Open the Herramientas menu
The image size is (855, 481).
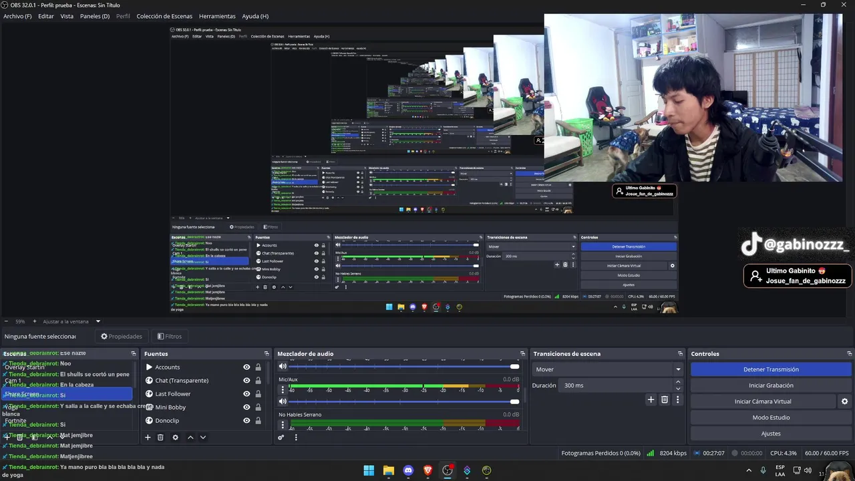pos(217,16)
